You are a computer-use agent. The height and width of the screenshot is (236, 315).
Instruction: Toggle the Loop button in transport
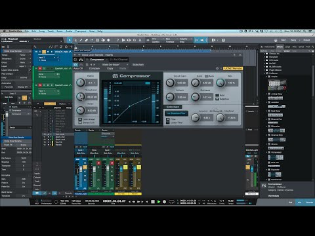coord(171,202)
